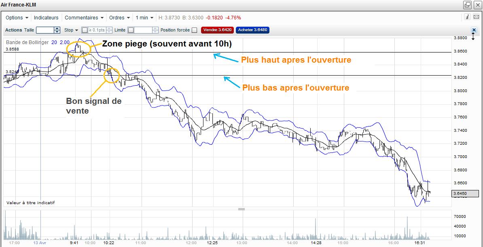Click the 9:41 time axis label
Viewport: 483px width, 247px height.
(x=74, y=243)
